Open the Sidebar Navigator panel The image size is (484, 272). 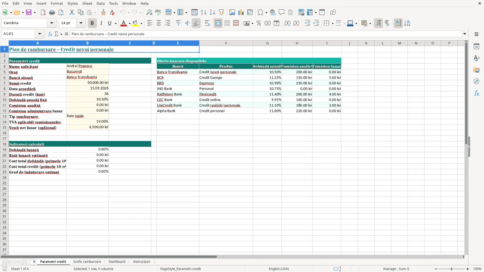coord(476,81)
